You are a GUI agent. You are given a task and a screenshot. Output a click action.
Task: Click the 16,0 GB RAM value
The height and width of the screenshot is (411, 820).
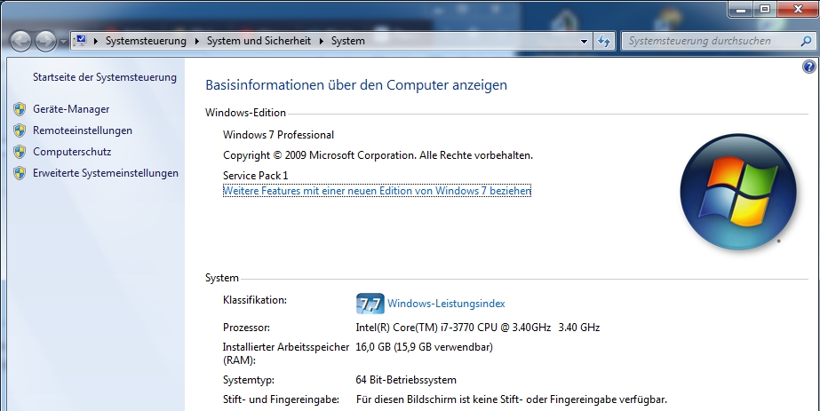pyautogui.click(x=424, y=347)
